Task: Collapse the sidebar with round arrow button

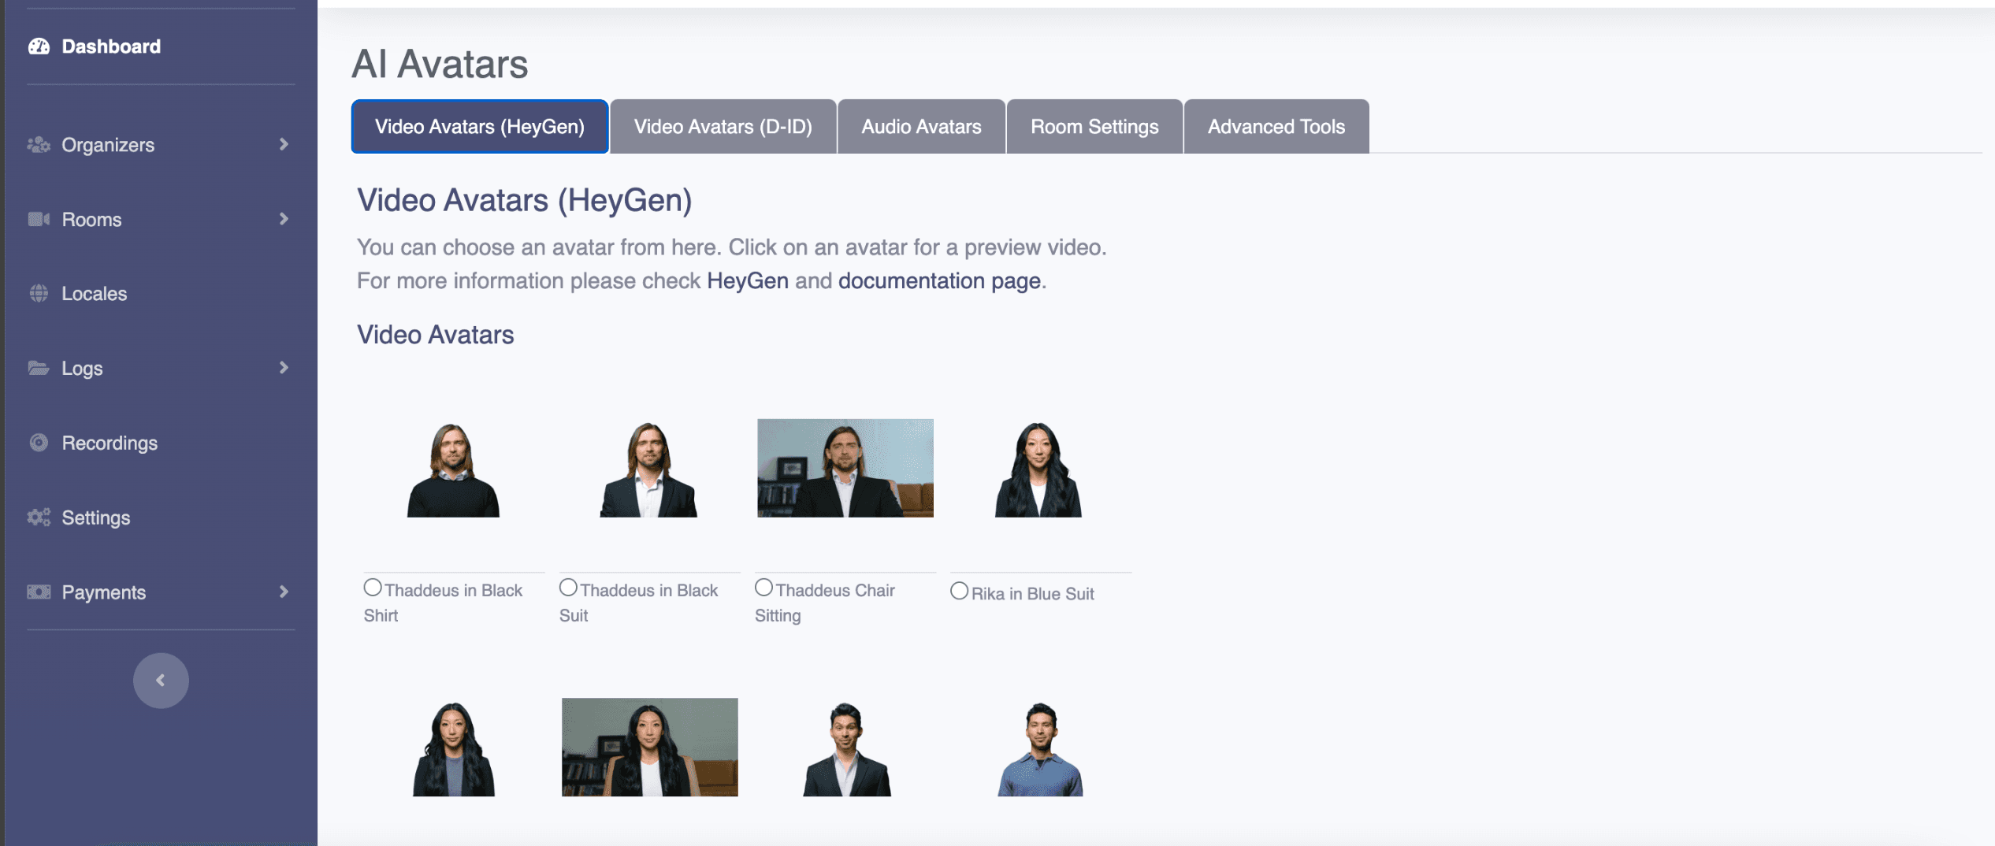Action: pyautogui.click(x=161, y=681)
